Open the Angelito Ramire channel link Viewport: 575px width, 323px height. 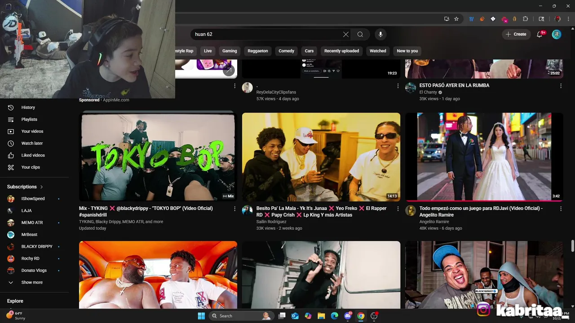(434, 222)
